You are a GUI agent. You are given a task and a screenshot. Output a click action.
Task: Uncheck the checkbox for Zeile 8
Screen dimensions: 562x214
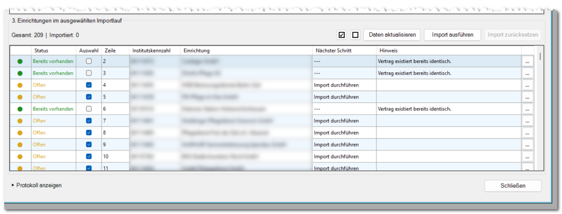[x=89, y=132]
